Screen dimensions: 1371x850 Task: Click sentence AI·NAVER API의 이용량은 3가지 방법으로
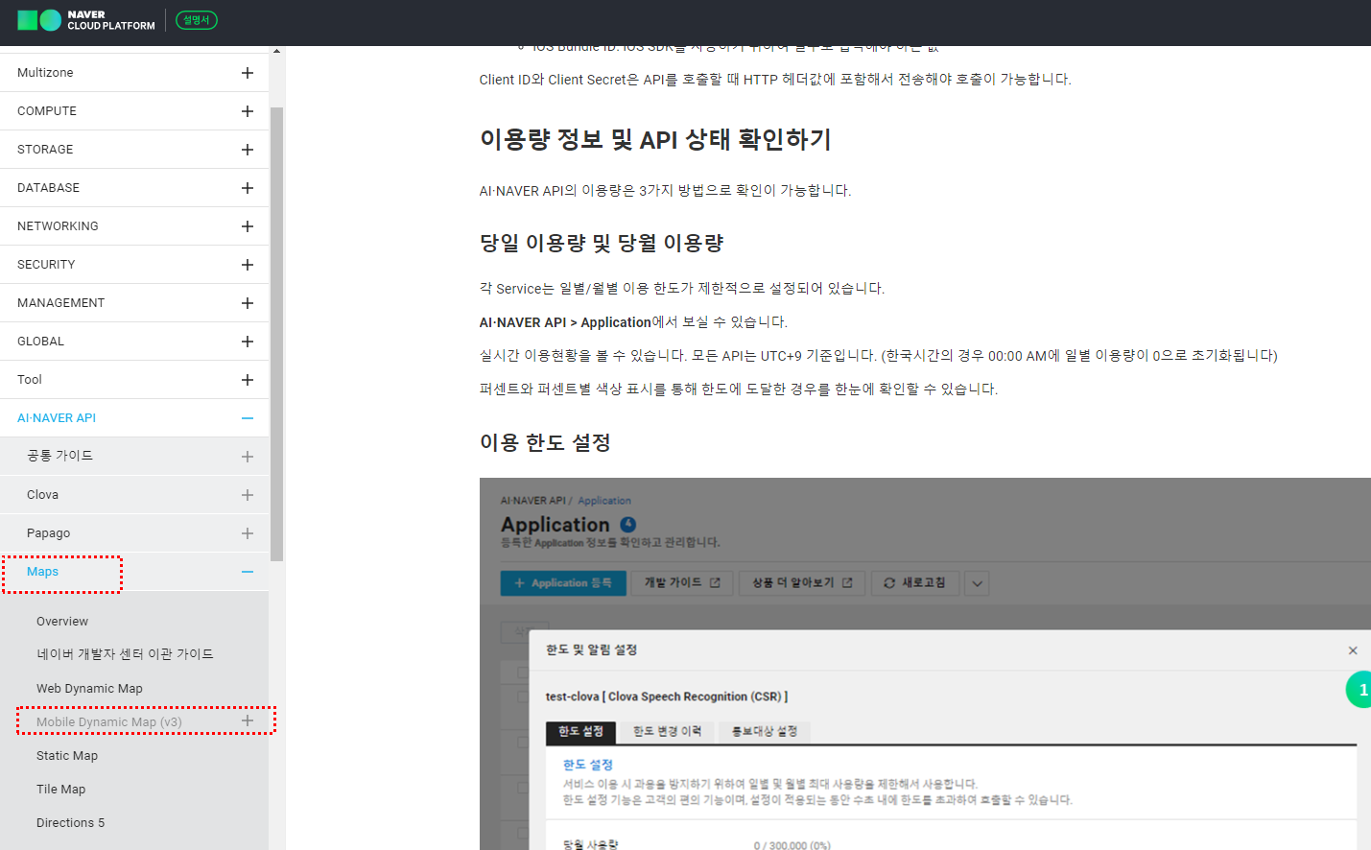coord(666,191)
